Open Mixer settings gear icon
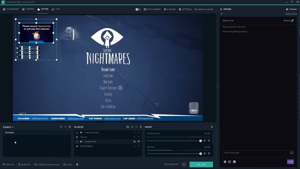Viewport: 300px width, 169px height. tap(212, 127)
